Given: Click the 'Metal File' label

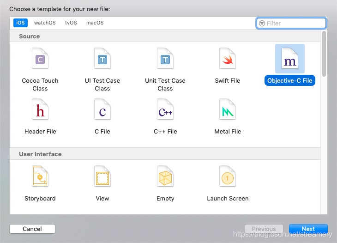Looking at the screenshot, I should (x=228, y=131).
